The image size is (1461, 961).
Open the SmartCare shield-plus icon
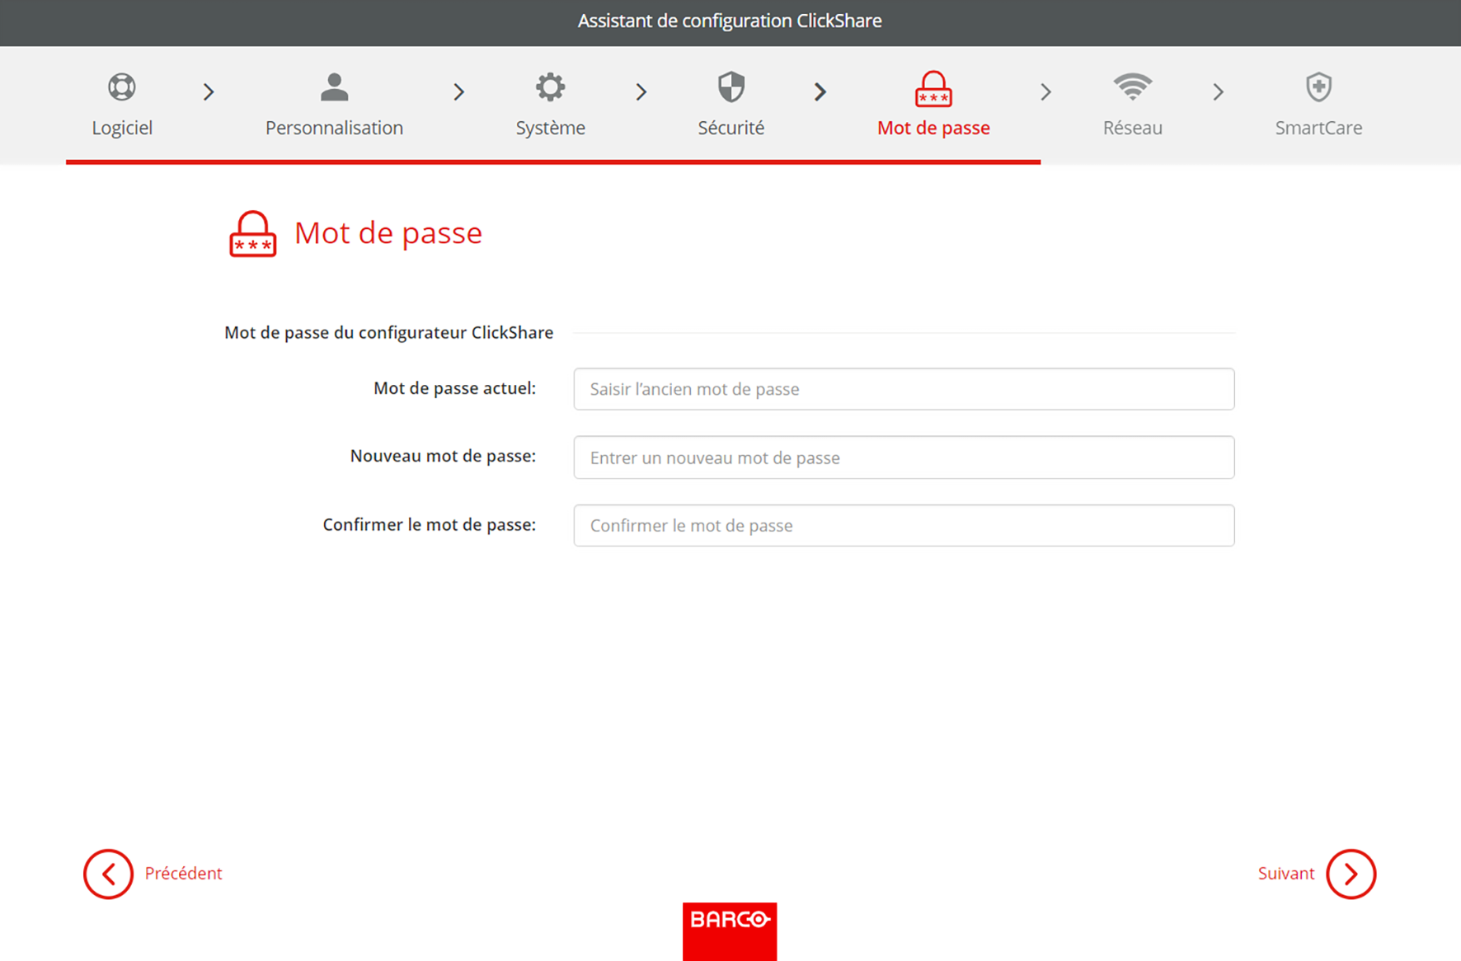click(x=1318, y=87)
